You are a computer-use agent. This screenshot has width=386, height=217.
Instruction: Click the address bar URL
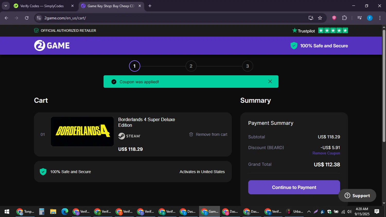[65, 18]
